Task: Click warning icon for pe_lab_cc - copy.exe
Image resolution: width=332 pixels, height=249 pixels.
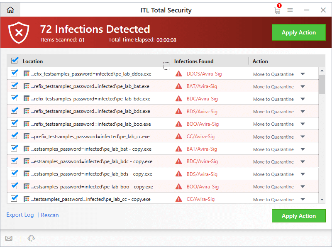Action: 179,199
